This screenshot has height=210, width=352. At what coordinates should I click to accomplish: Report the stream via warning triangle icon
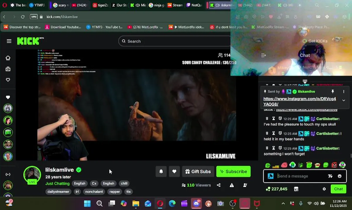[232, 185]
